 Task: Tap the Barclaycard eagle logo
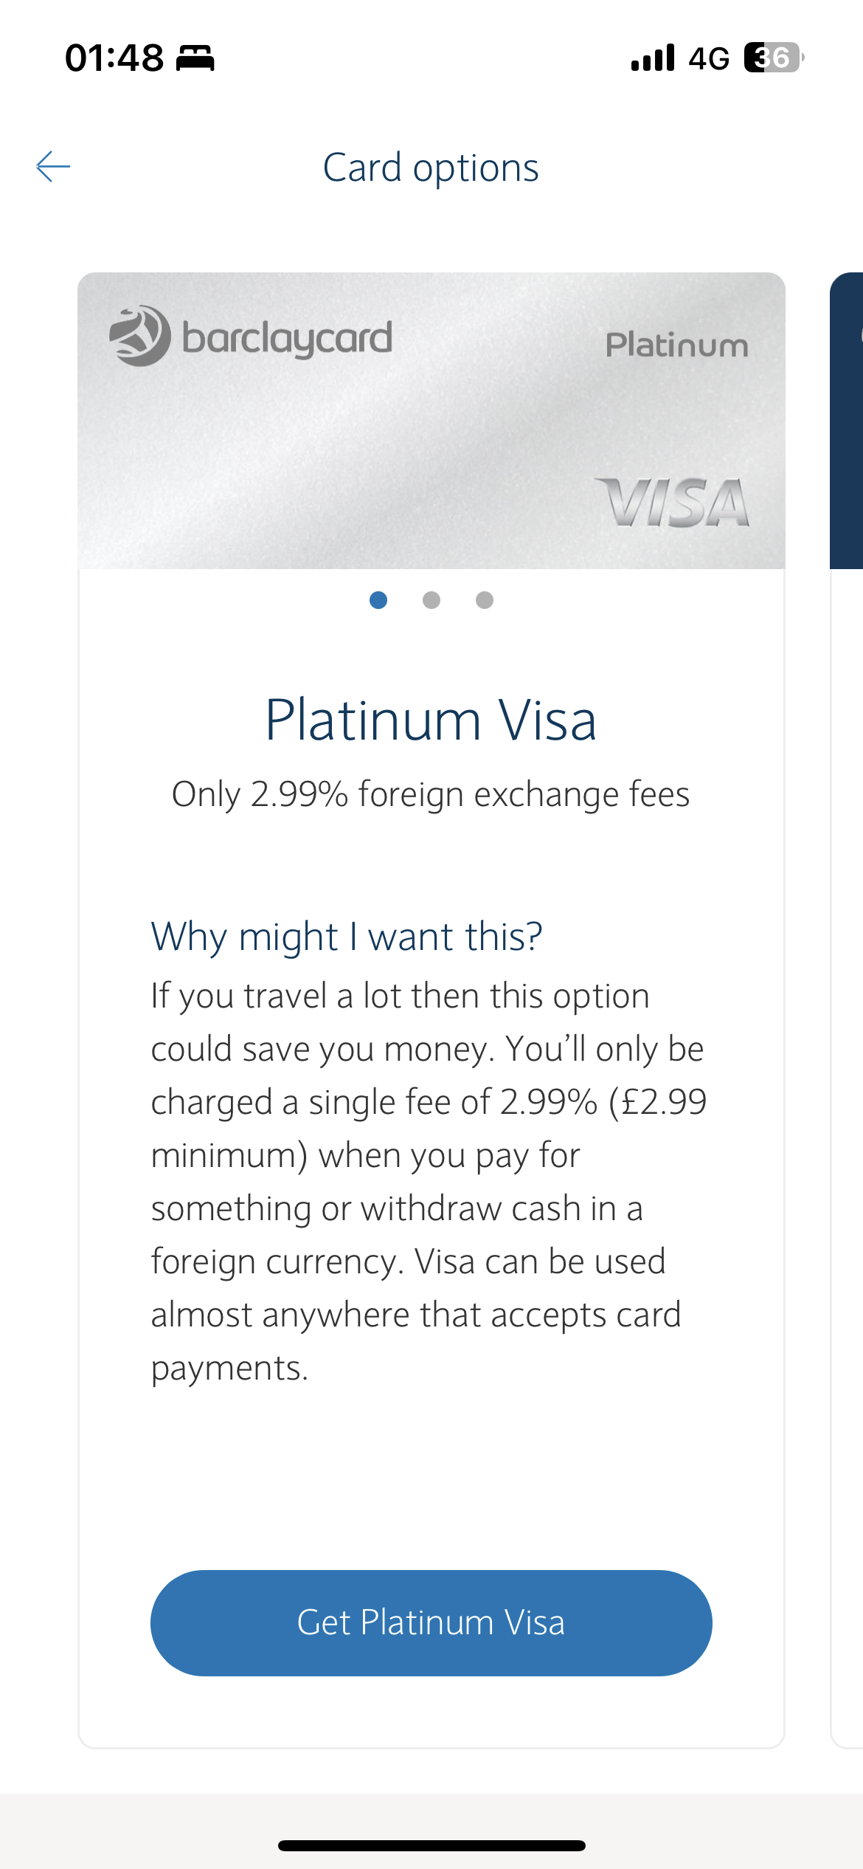(140, 337)
